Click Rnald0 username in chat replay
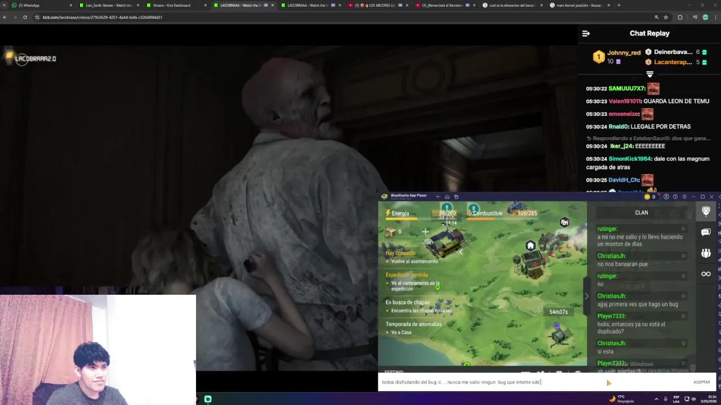This screenshot has height=405, width=721. coord(618,127)
